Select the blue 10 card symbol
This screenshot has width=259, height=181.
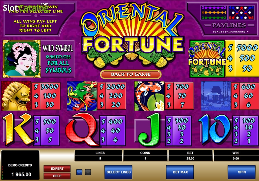(215, 129)
